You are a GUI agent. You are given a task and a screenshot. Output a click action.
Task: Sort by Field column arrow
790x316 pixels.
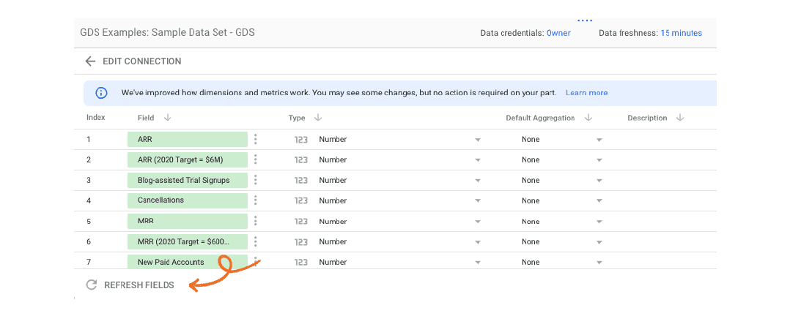coord(167,118)
